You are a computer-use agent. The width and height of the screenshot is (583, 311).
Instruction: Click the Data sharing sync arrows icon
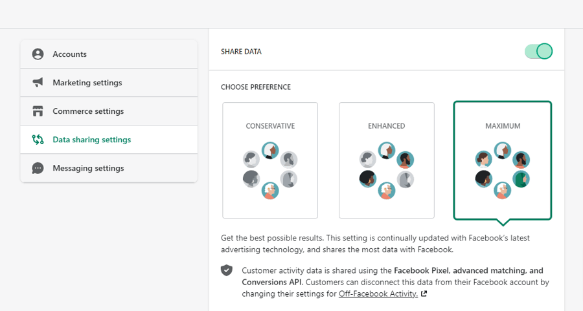[x=38, y=140]
